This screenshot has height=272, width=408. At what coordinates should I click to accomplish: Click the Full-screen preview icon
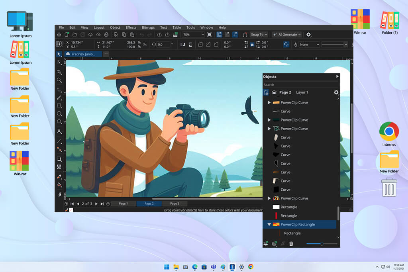tap(209, 35)
